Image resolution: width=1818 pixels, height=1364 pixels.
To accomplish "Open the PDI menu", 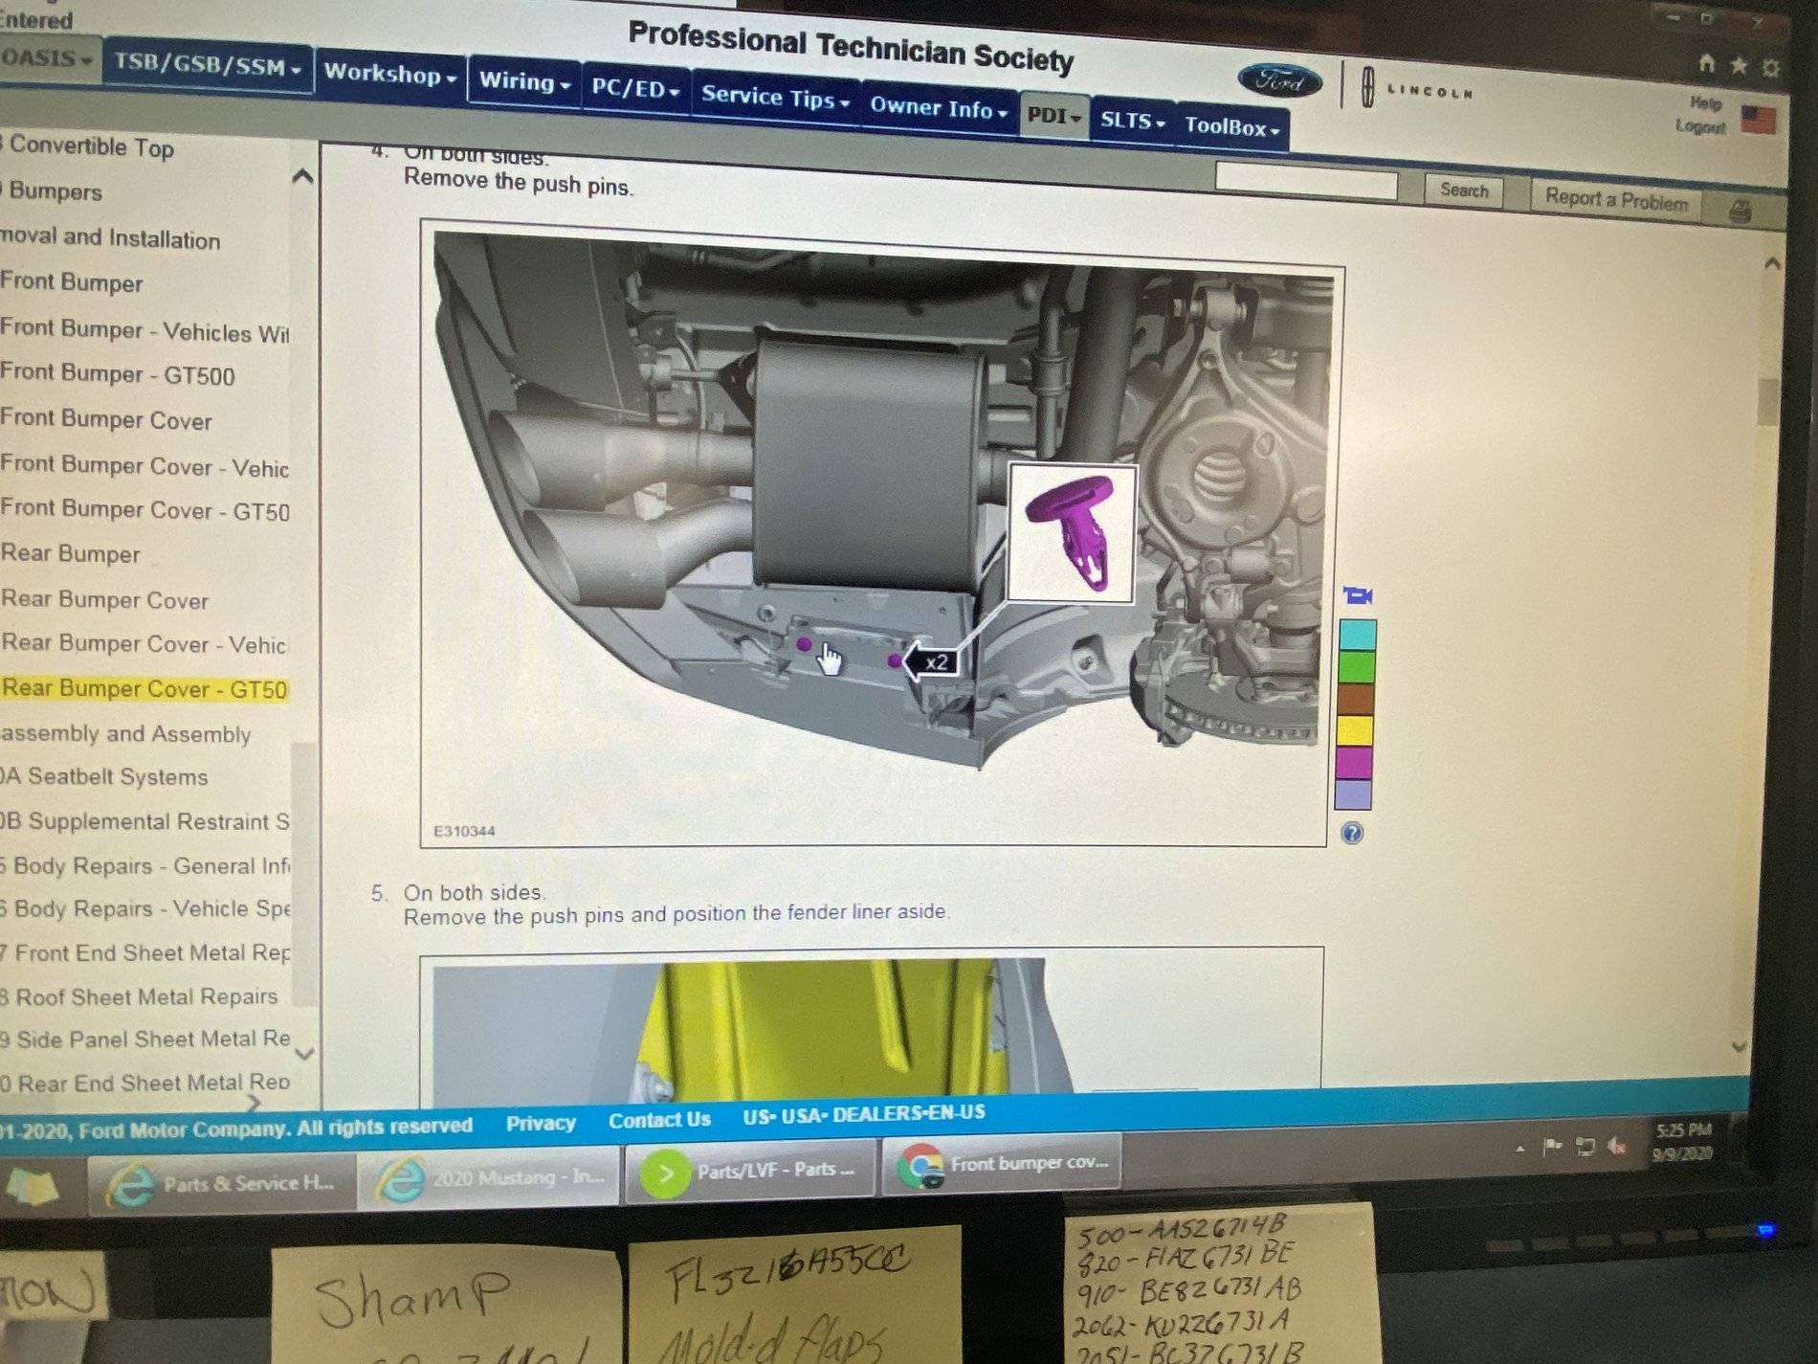I will coord(1053,117).
